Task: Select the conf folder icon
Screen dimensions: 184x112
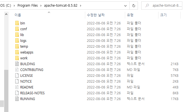Action: coord(17,29)
